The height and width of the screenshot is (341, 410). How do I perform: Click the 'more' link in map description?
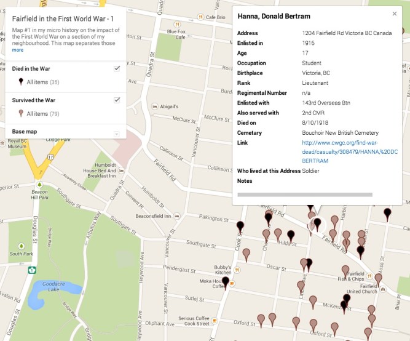point(17,50)
